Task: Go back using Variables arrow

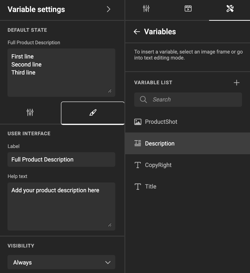Action: [x=137, y=32]
